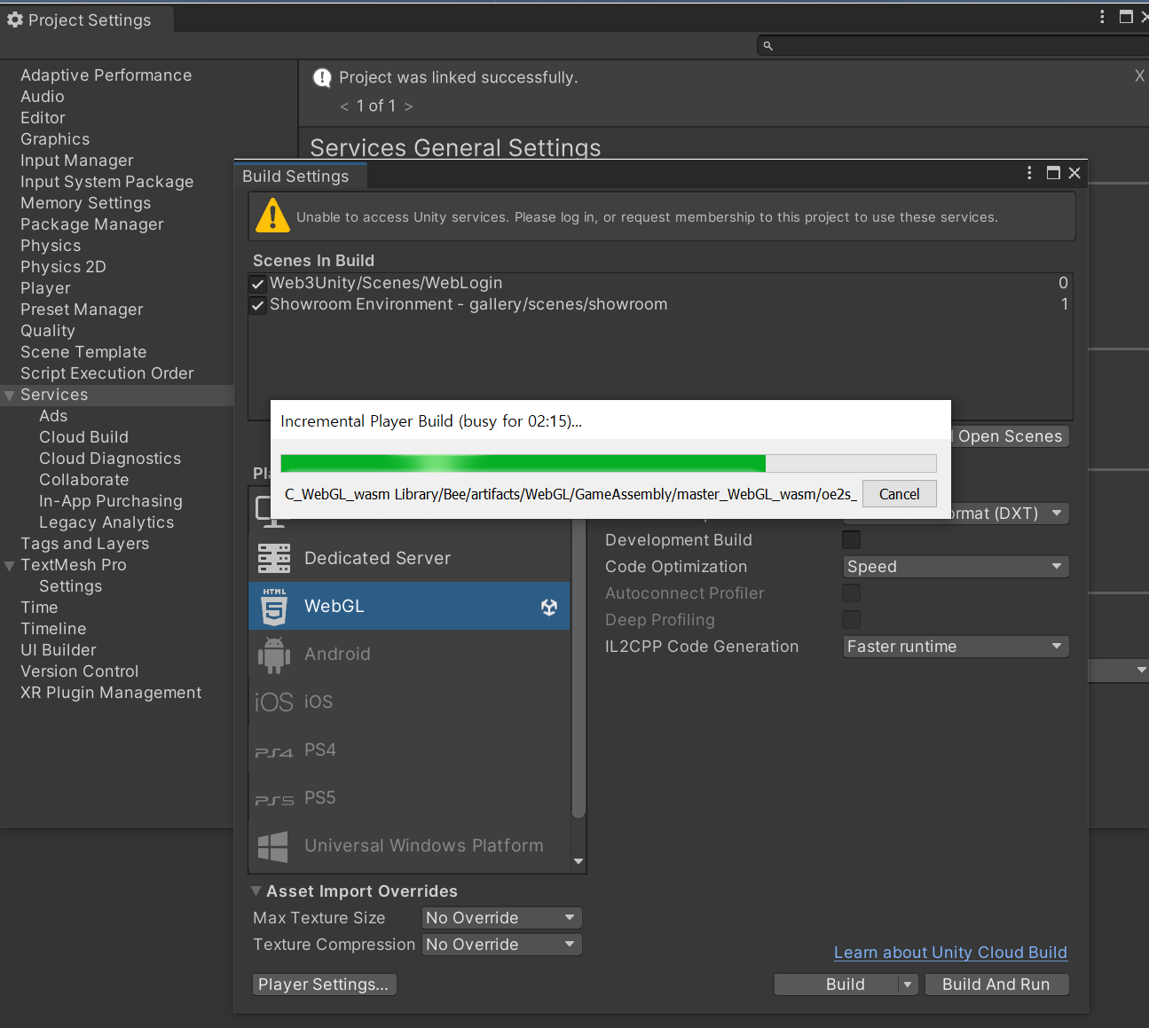The height and width of the screenshot is (1028, 1149).
Task: Toggle the Deep Profiling checkbox
Action: coord(851,619)
